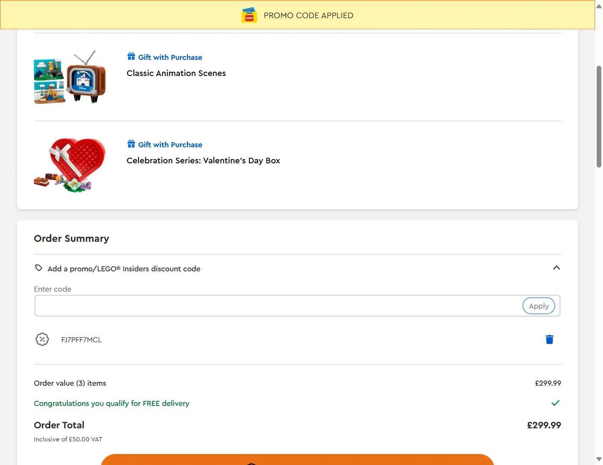Viewport: 603px width, 465px height.
Task: Click the green free delivery checkmark
Action: 555,403
